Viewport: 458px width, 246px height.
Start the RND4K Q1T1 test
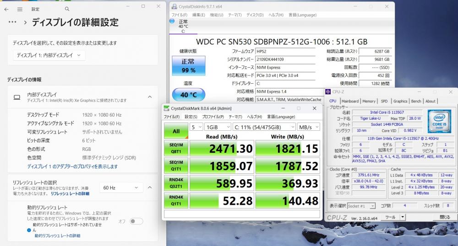click(x=176, y=201)
